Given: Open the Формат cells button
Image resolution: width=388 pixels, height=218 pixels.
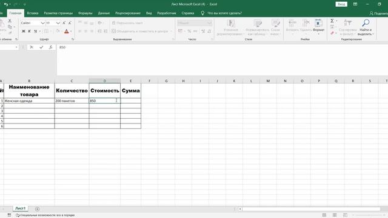Looking at the screenshot, I should click(x=318, y=26).
